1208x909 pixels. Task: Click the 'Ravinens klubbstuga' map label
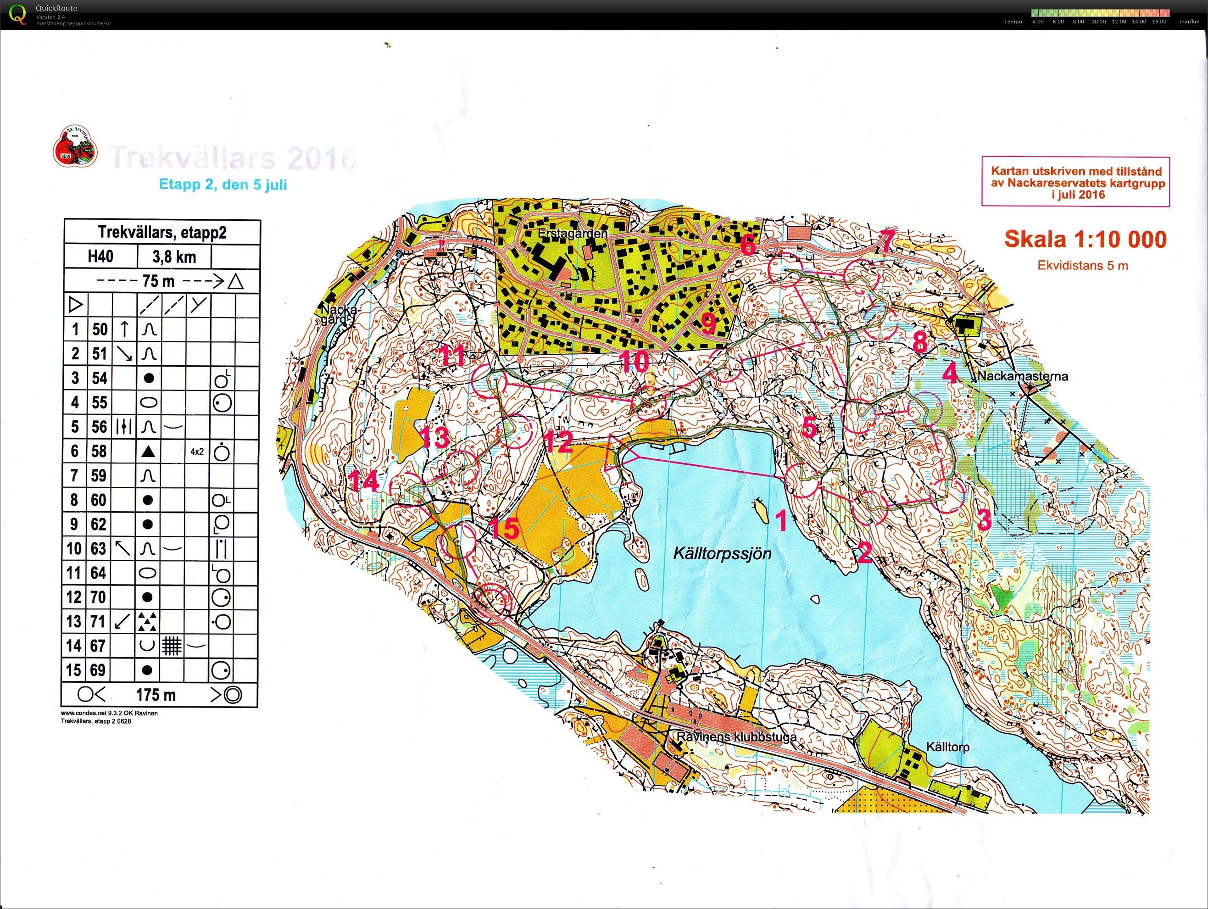737,737
